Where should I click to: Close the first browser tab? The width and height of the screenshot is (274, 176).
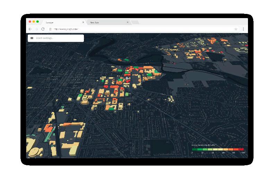click(83, 22)
